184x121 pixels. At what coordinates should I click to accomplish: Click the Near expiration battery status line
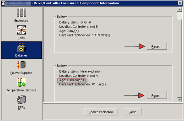[80, 71]
